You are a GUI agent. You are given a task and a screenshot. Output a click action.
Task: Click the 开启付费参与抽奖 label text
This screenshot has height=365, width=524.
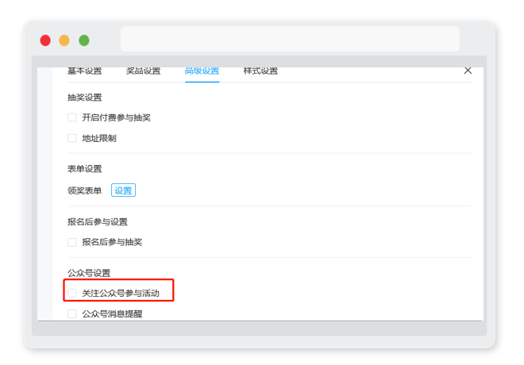pyautogui.click(x=116, y=117)
